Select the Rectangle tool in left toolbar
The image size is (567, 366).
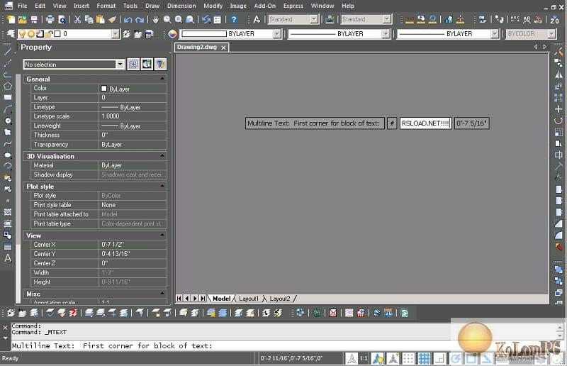click(8, 97)
